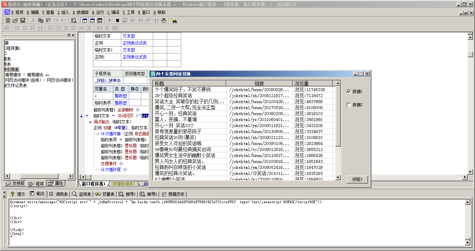Switch to the 属性 tab

56,184
